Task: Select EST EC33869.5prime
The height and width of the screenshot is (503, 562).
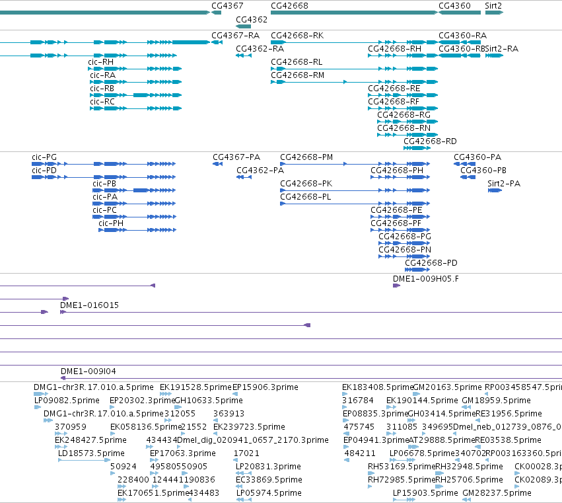Action: tap(269, 480)
